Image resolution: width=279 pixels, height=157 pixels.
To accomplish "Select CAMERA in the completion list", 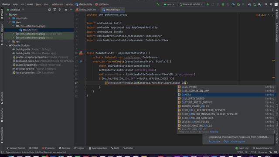I will (x=226, y=95).
